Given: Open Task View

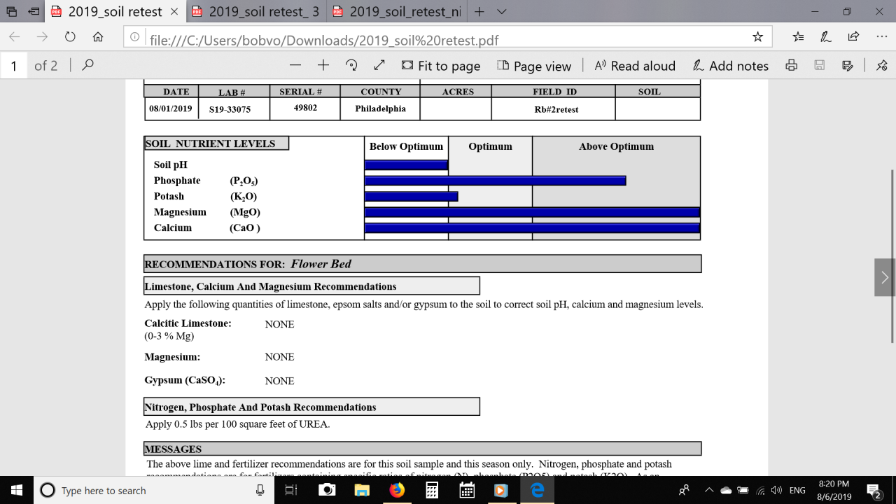Looking at the screenshot, I should 291,491.
